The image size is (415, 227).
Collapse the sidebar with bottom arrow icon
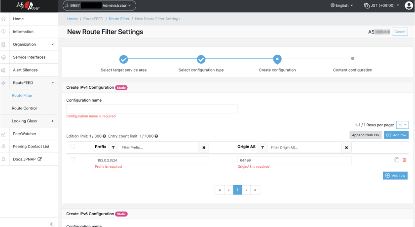pos(52,224)
